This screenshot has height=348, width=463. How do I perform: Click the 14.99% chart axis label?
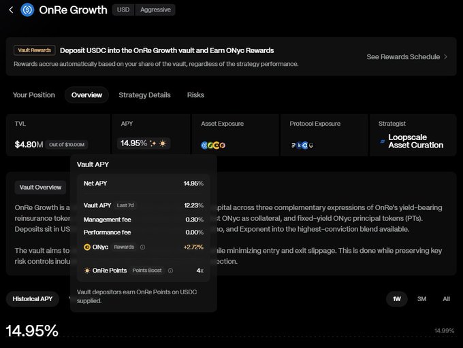click(445, 331)
